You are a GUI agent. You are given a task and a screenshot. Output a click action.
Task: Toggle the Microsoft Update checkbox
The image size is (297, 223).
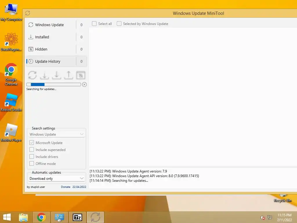pos(32,143)
